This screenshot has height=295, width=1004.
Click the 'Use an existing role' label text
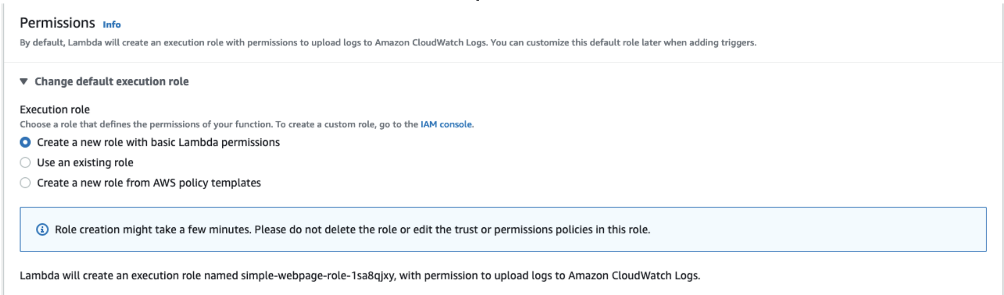[x=85, y=162]
